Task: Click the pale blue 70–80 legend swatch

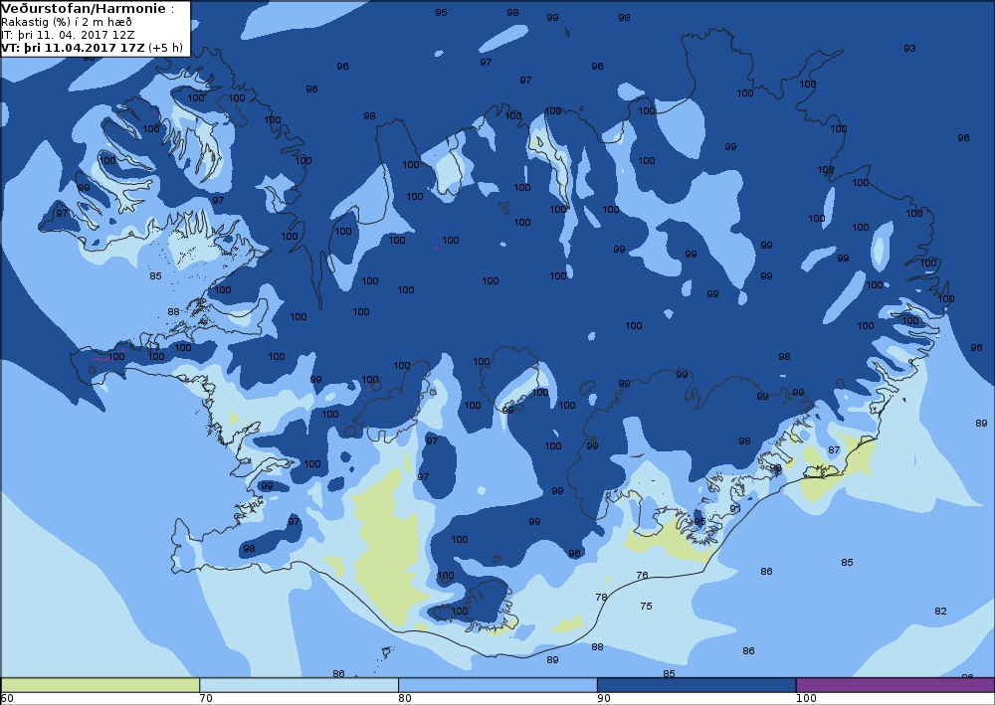Action: 298,685
